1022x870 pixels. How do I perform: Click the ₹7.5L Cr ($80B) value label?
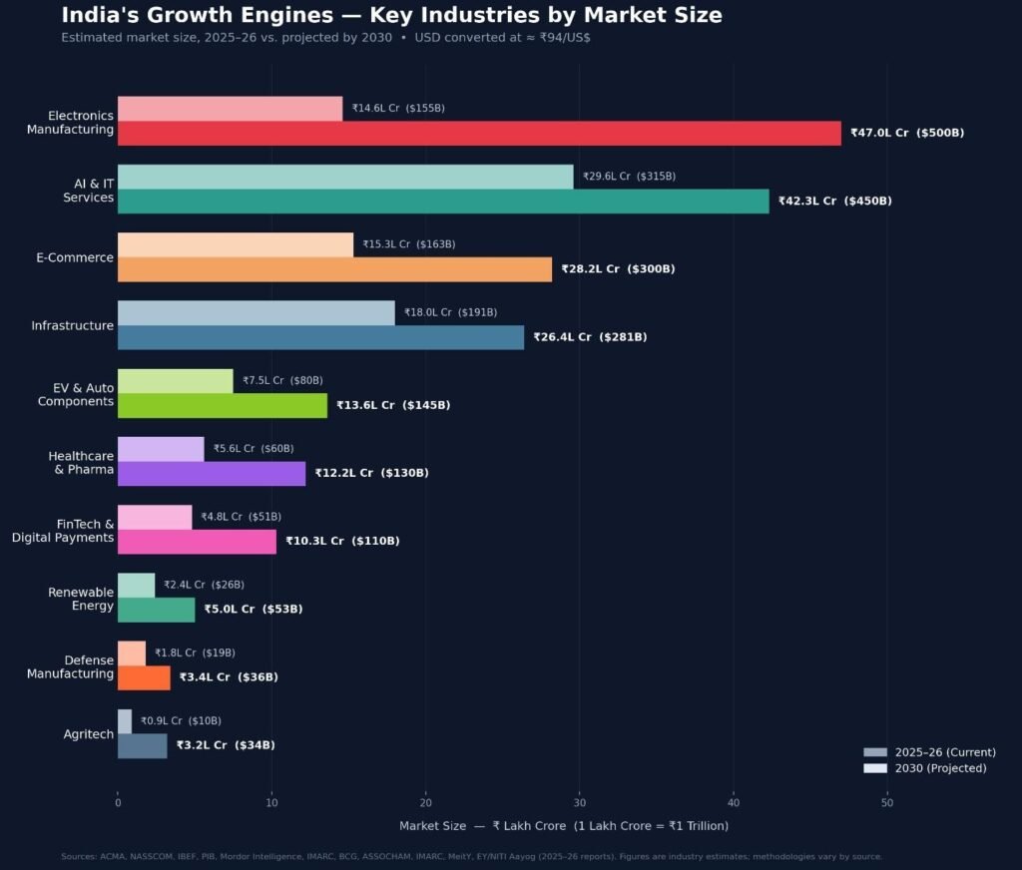click(282, 380)
